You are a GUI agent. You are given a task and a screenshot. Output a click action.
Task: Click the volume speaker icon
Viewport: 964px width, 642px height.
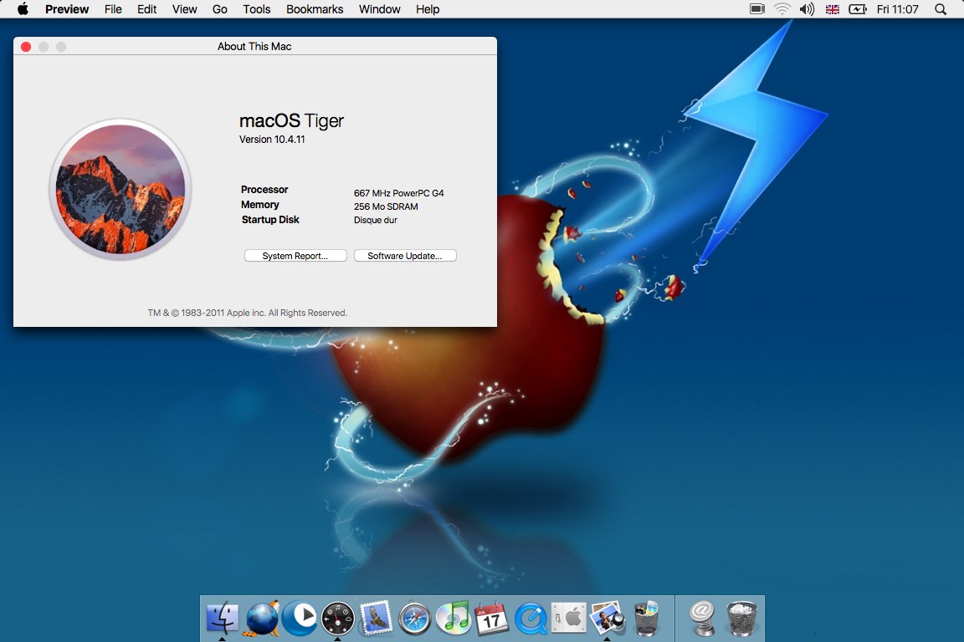click(807, 9)
